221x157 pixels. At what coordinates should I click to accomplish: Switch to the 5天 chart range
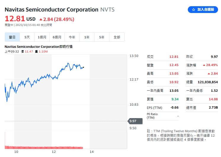click(27, 37)
